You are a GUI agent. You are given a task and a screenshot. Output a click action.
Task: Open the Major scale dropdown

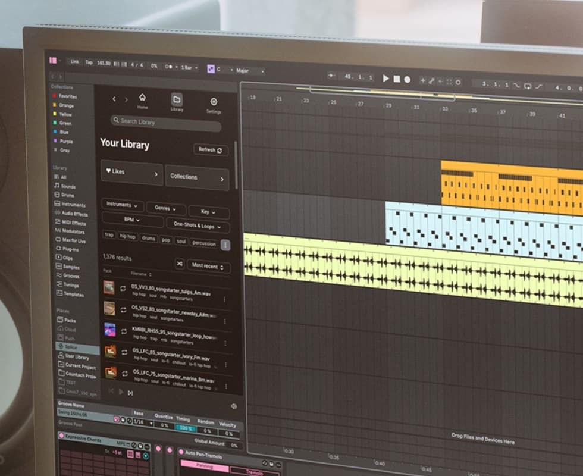coord(250,71)
